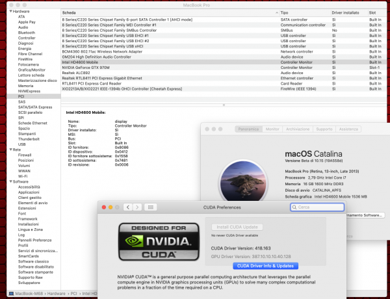This screenshot has height=299, width=390.
Task: Select Firewall under Rete
Action: pos(25,155)
